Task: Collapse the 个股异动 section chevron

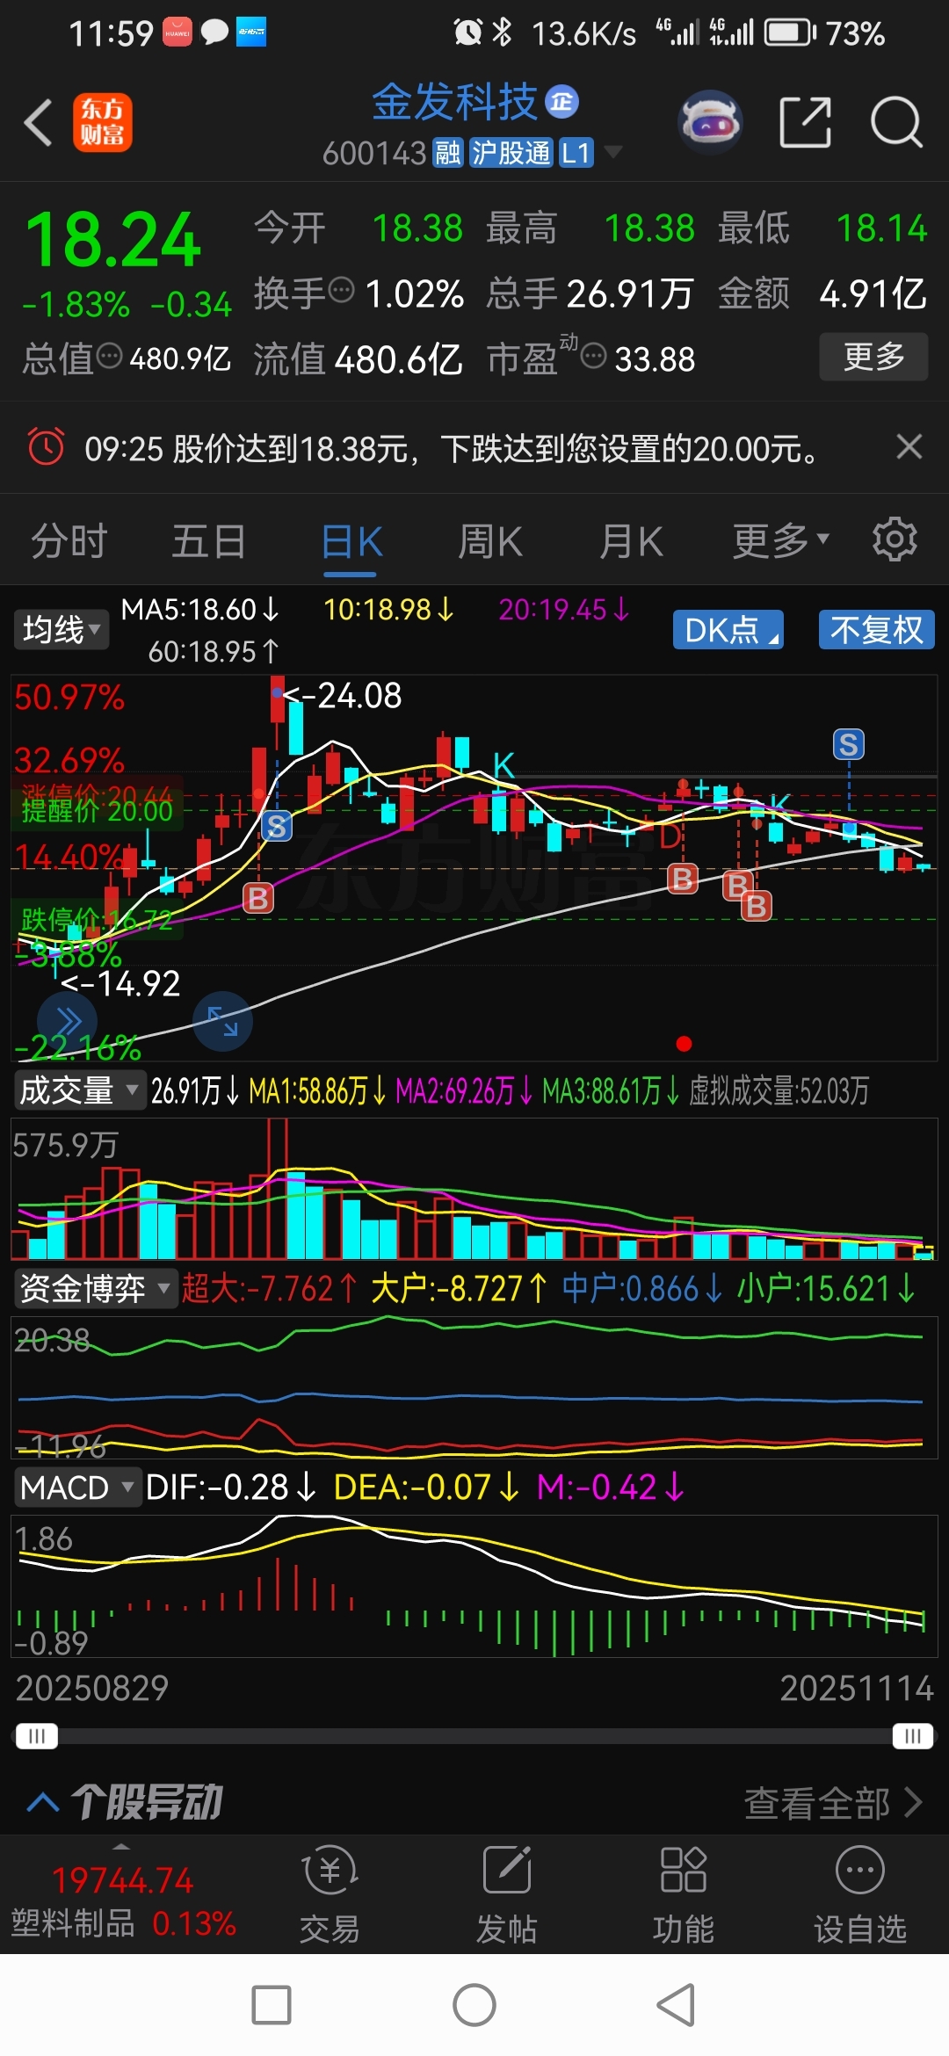Action: tap(43, 1802)
